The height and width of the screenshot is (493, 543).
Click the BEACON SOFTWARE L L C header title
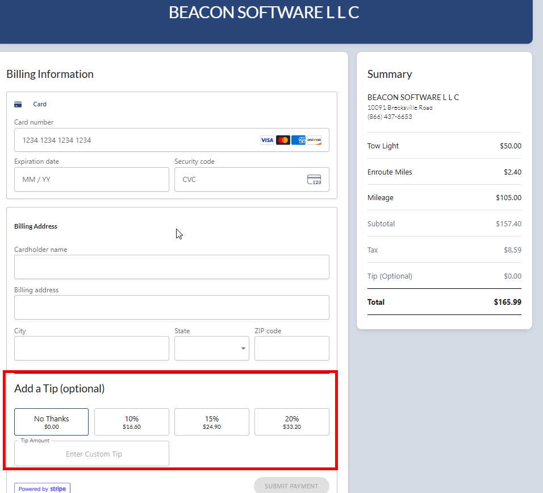(264, 13)
